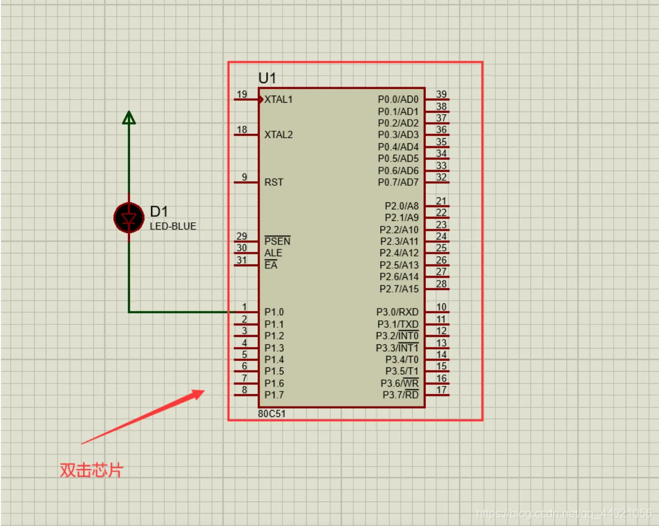Click the P3.5/T1 pin label

(x=402, y=371)
